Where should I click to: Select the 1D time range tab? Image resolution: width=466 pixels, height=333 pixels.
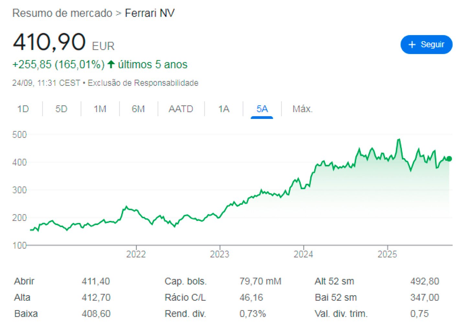point(23,109)
